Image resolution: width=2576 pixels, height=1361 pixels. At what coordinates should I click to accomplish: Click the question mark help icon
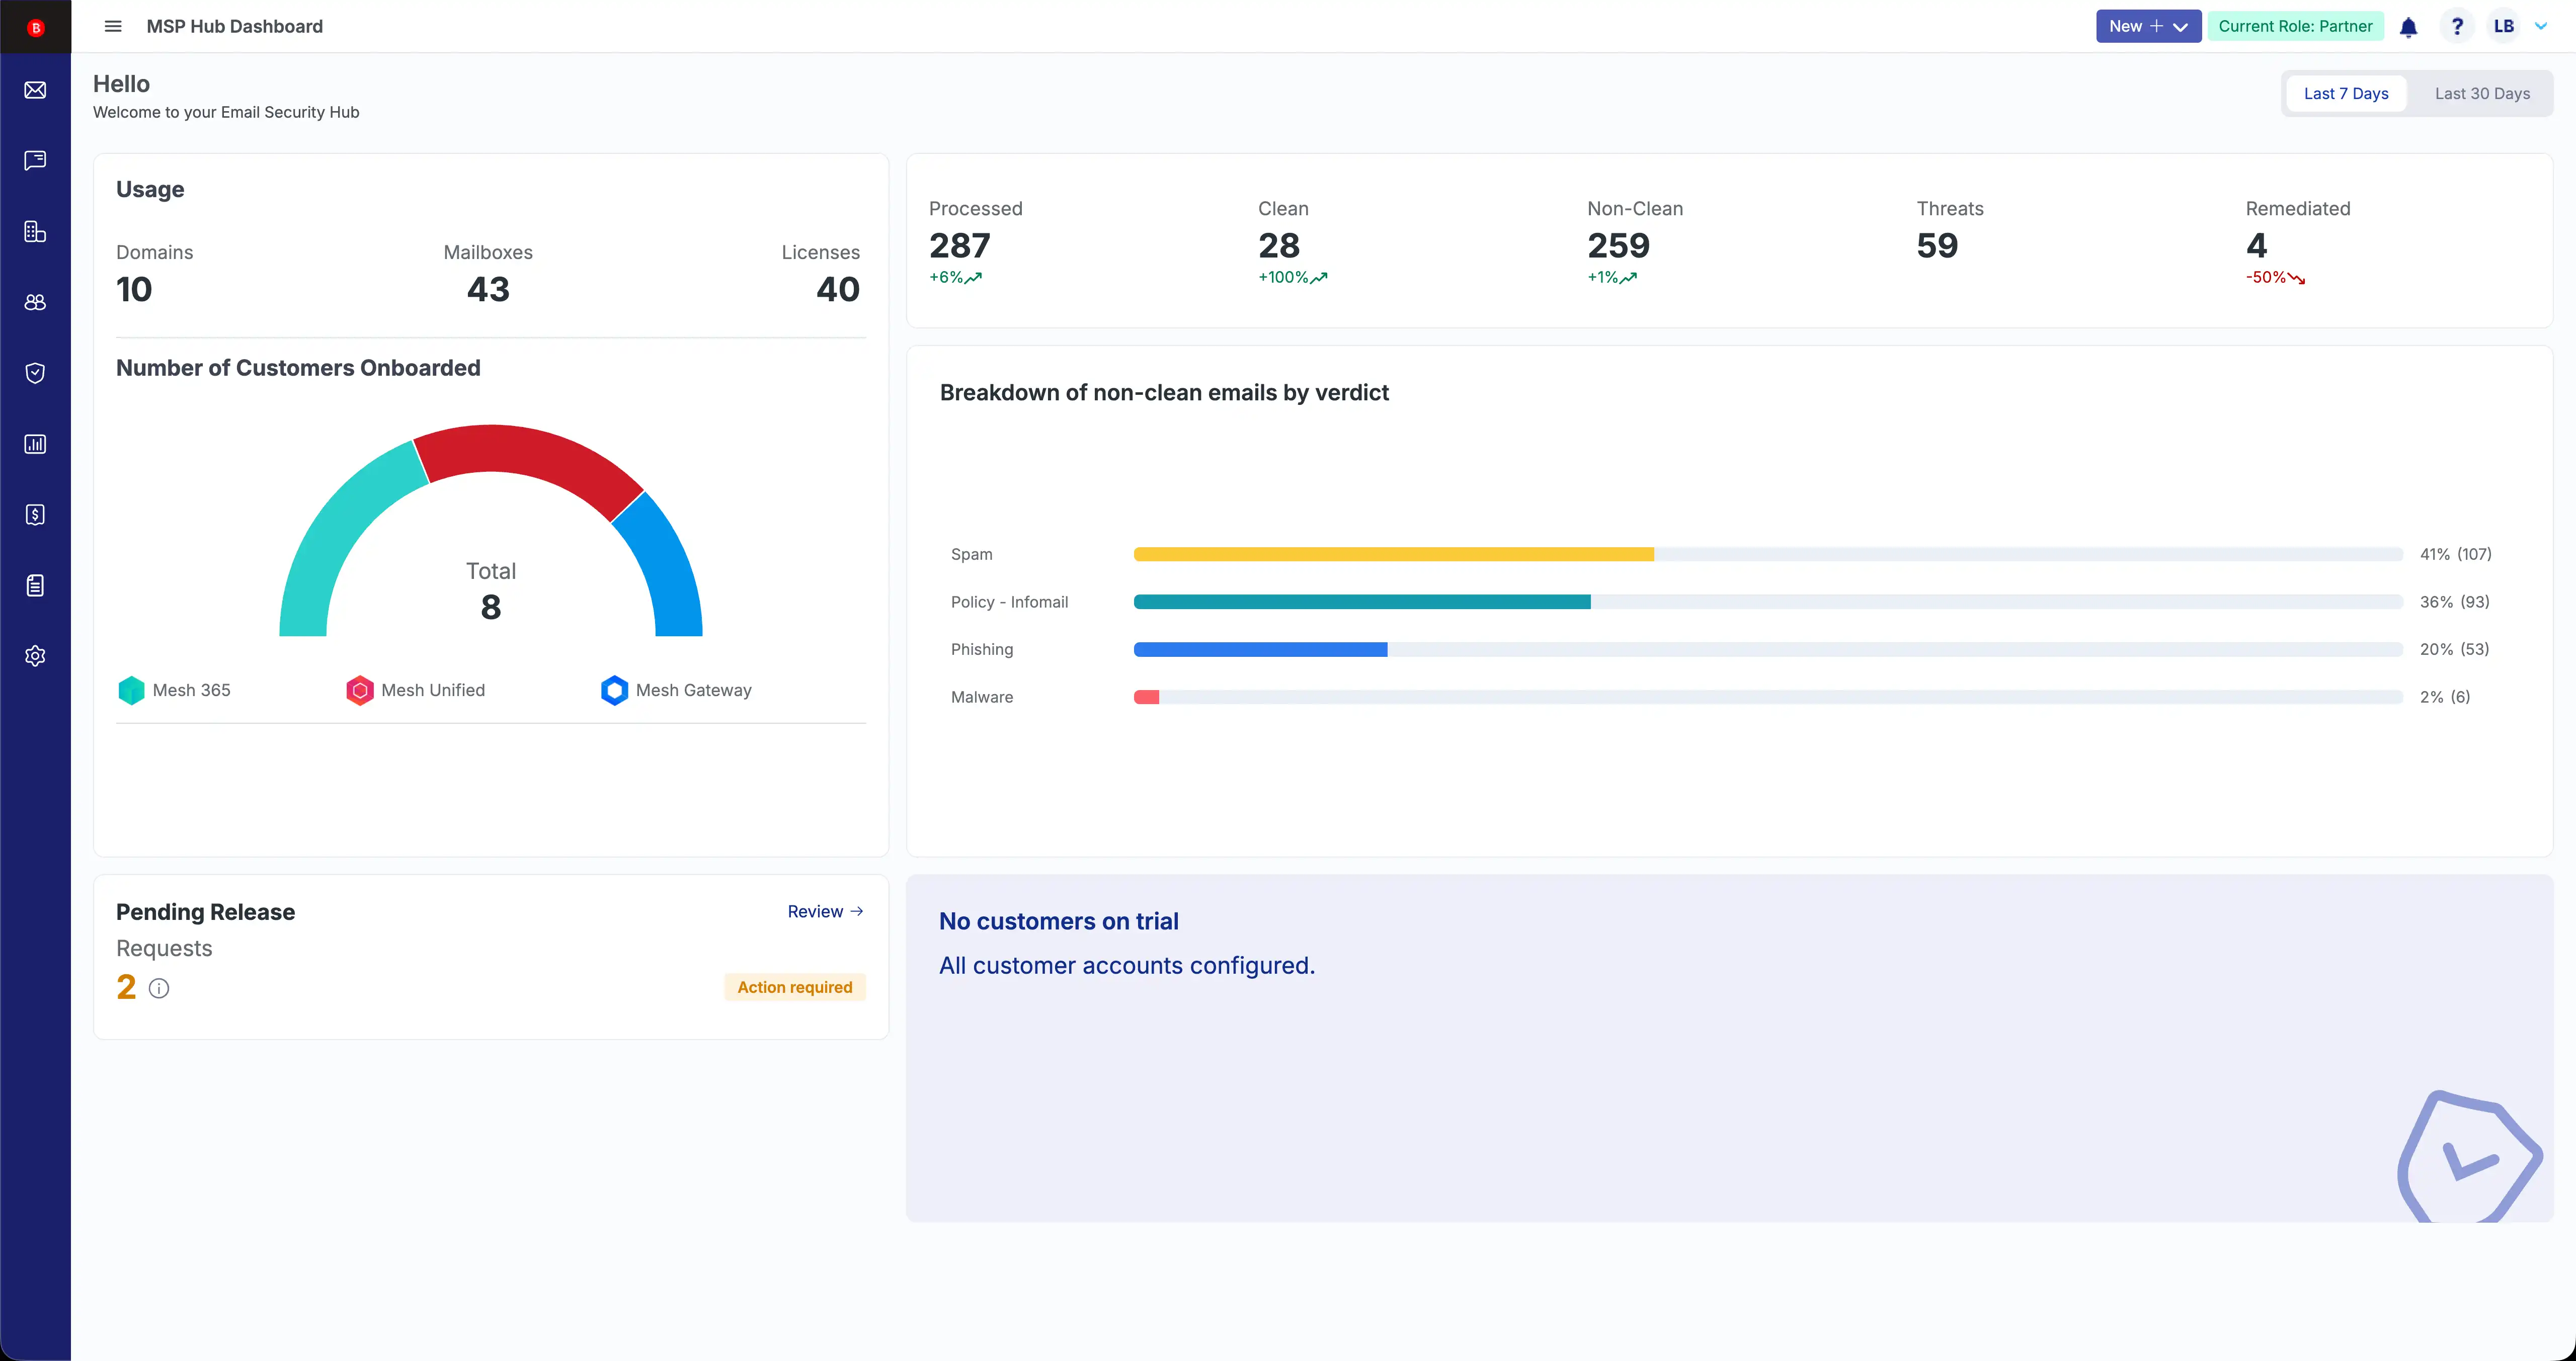[x=2457, y=26]
